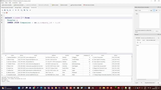Click Anexar banco de dados button
The image size is (161, 90).
(x=76, y=5)
